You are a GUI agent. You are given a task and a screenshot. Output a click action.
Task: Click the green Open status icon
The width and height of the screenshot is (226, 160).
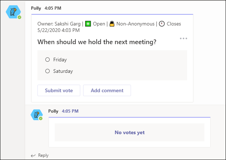tap(88, 24)
